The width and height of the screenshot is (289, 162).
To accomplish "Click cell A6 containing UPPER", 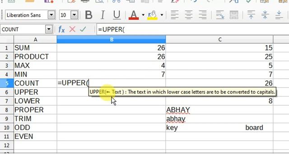I will (35, 92).
